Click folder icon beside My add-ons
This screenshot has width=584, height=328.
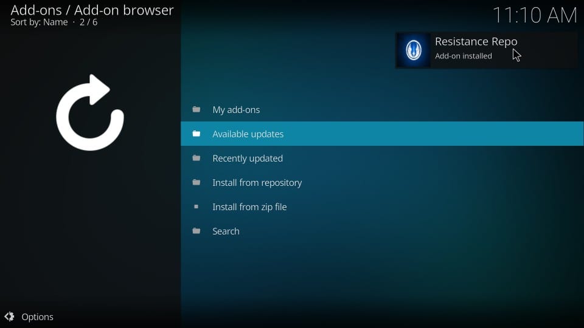click(196, 109)
